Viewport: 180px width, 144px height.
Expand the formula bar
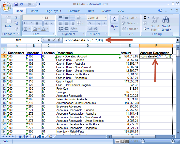click(x=178, y=40)
